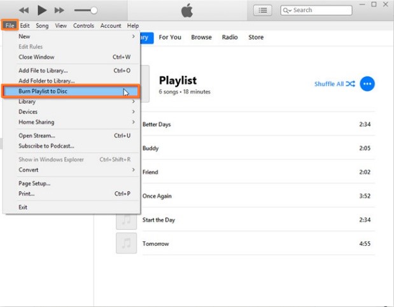Close the iTunes window
This screenshot has width=394, height=307.
point(386,4)
